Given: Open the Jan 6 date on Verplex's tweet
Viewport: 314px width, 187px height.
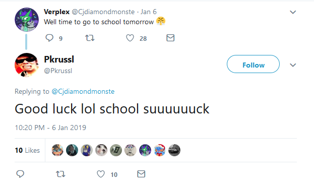Looking at the screenshot, I should 148,12.
